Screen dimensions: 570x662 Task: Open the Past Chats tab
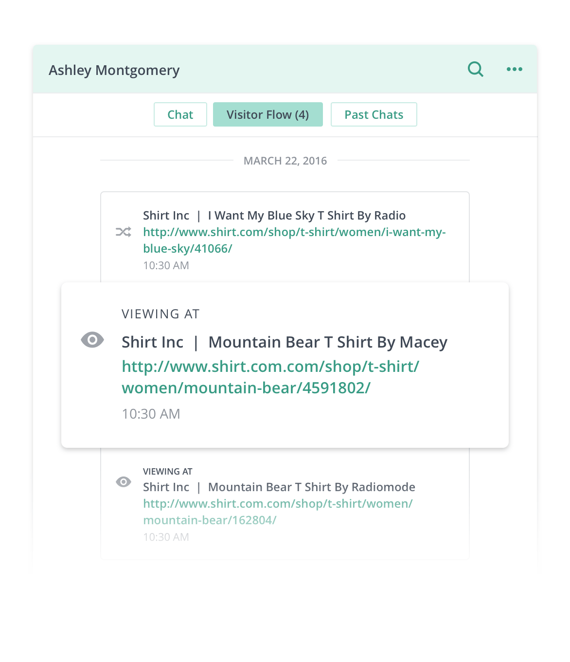[x=374, y=114]
